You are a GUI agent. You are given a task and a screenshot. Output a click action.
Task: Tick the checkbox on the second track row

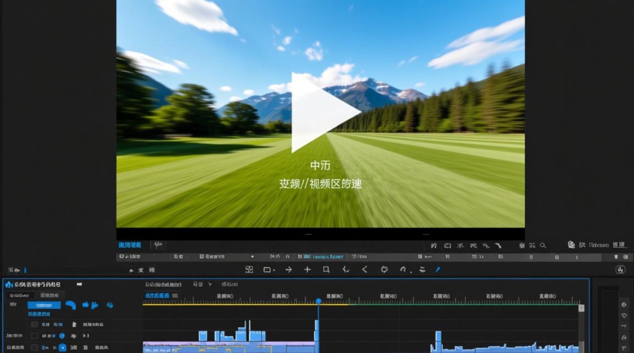click(34, 336)
